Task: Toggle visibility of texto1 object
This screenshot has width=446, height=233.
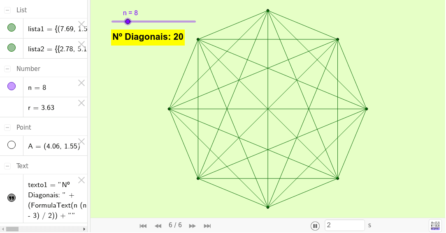Action: [12, 198]
